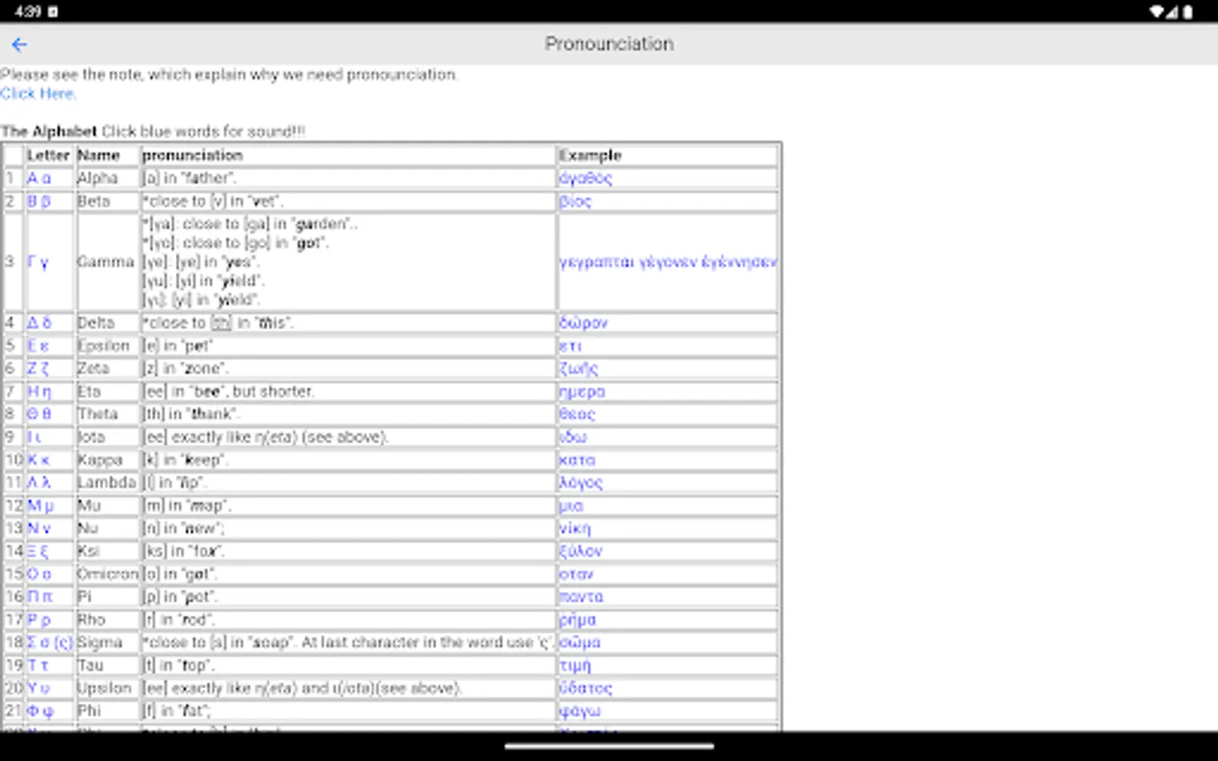Play sound for letter Sigma 'Σ σ (ς)'
The image size is (1218, 761).
click(x=50, y=643)
